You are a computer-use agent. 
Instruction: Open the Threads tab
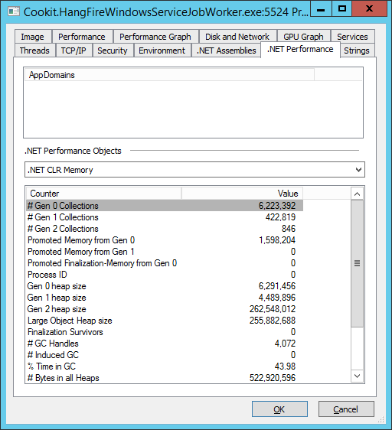34,50
